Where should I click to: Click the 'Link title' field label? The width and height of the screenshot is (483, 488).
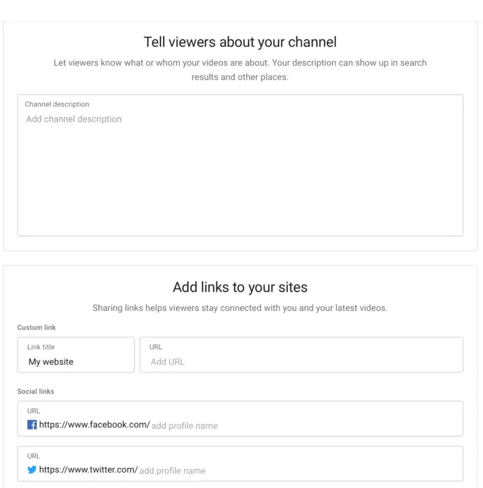(x=41, y=347)
